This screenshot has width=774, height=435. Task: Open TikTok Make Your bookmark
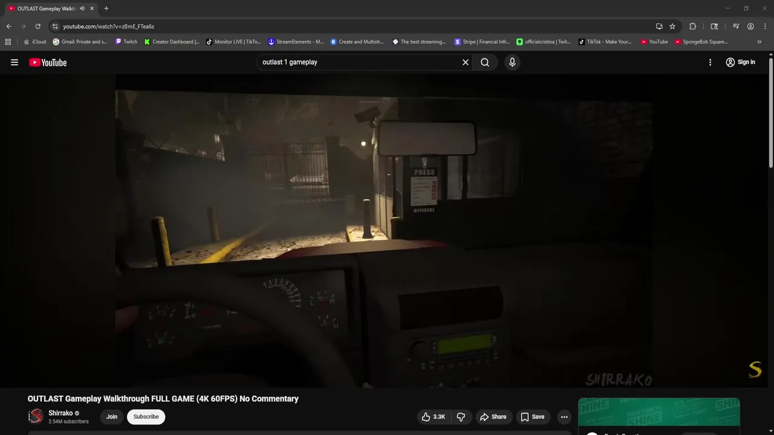coord(605,42)
